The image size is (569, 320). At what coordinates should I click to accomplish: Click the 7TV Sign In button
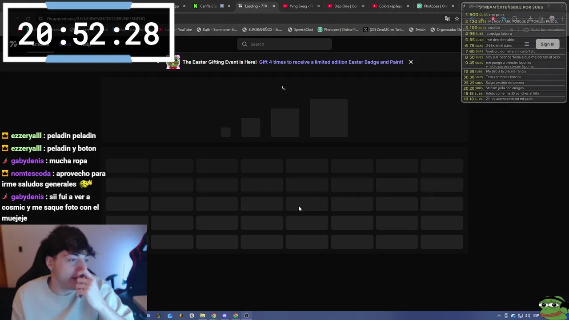pos(547,44)
